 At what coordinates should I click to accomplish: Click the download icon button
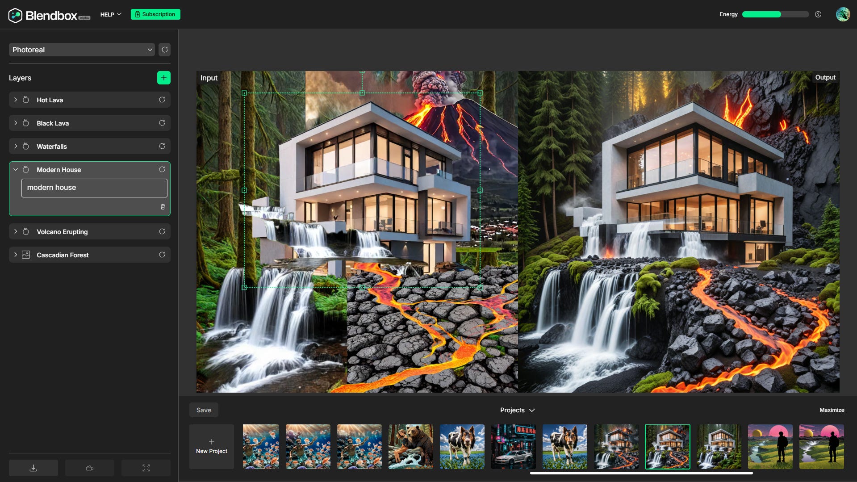(33, 468)
